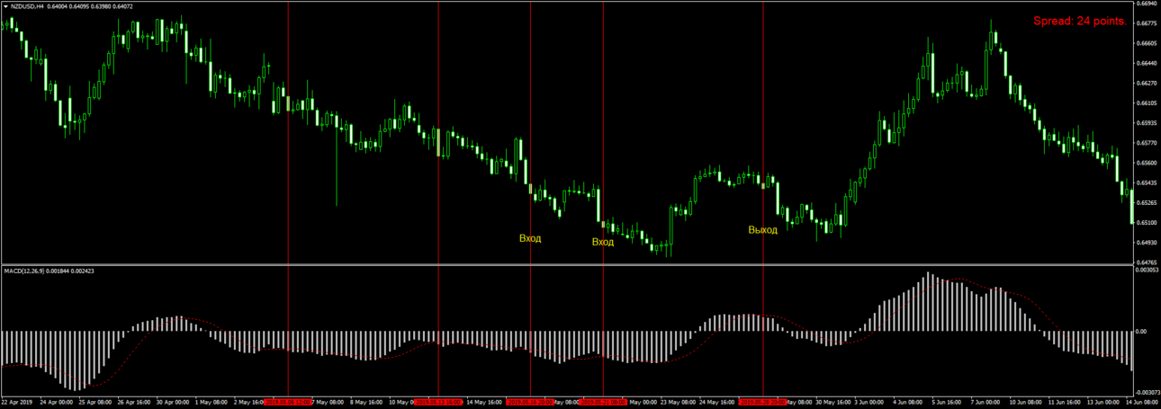
Task: Open the chart menu triangle beside NZDUSD,H4
Action: coord(5,6)
